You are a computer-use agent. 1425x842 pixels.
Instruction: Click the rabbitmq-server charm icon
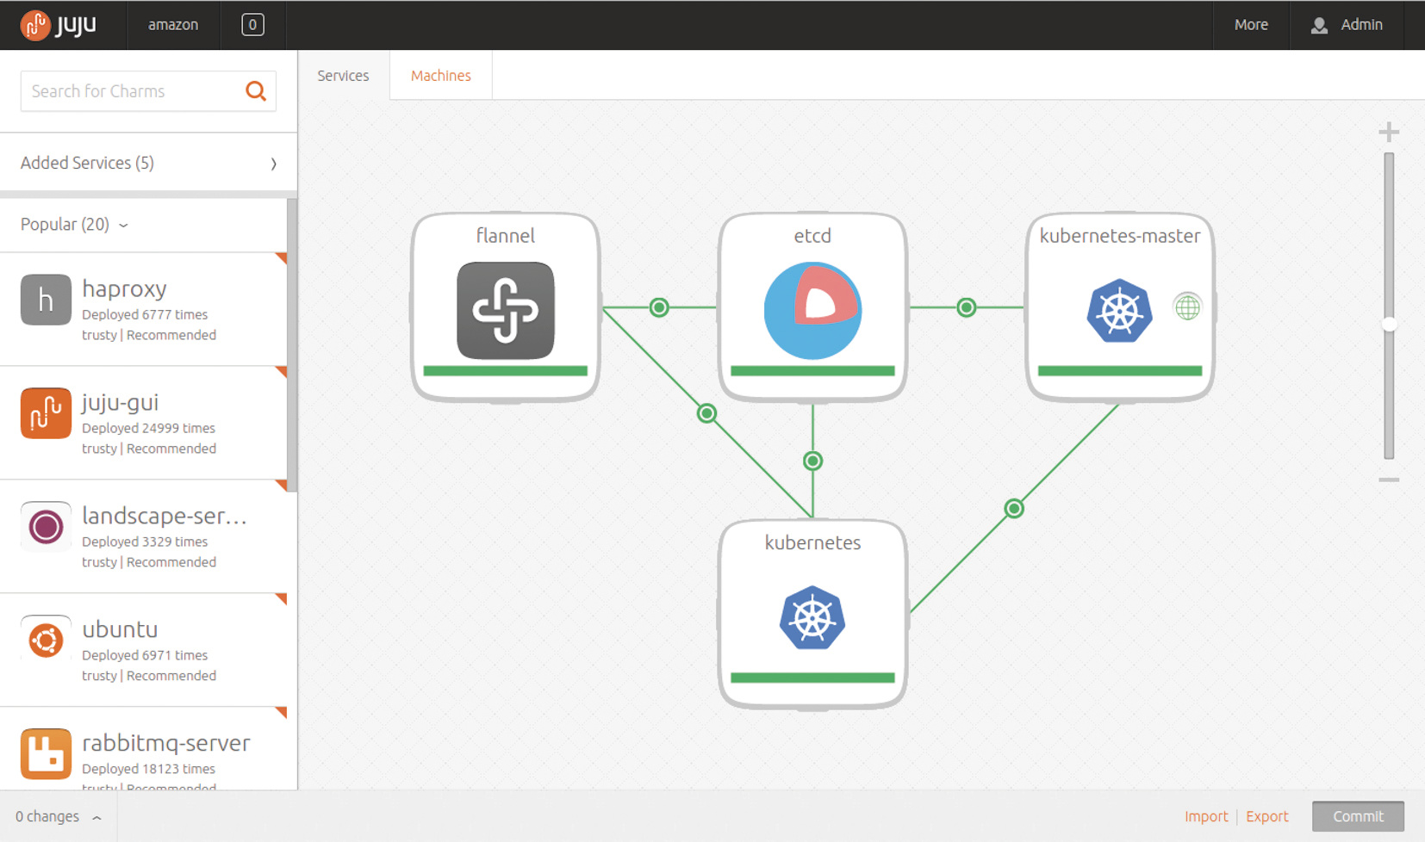click(x=46, y=753)
